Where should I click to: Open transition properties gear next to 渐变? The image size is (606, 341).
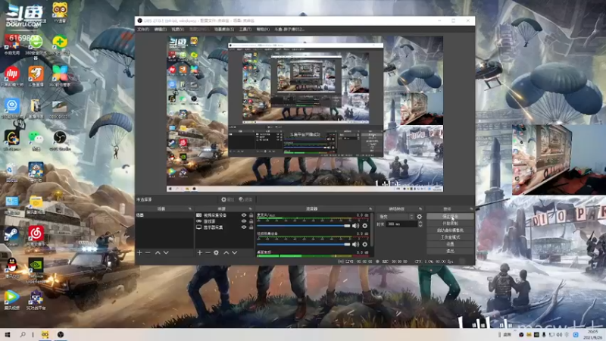click(420, 217)
